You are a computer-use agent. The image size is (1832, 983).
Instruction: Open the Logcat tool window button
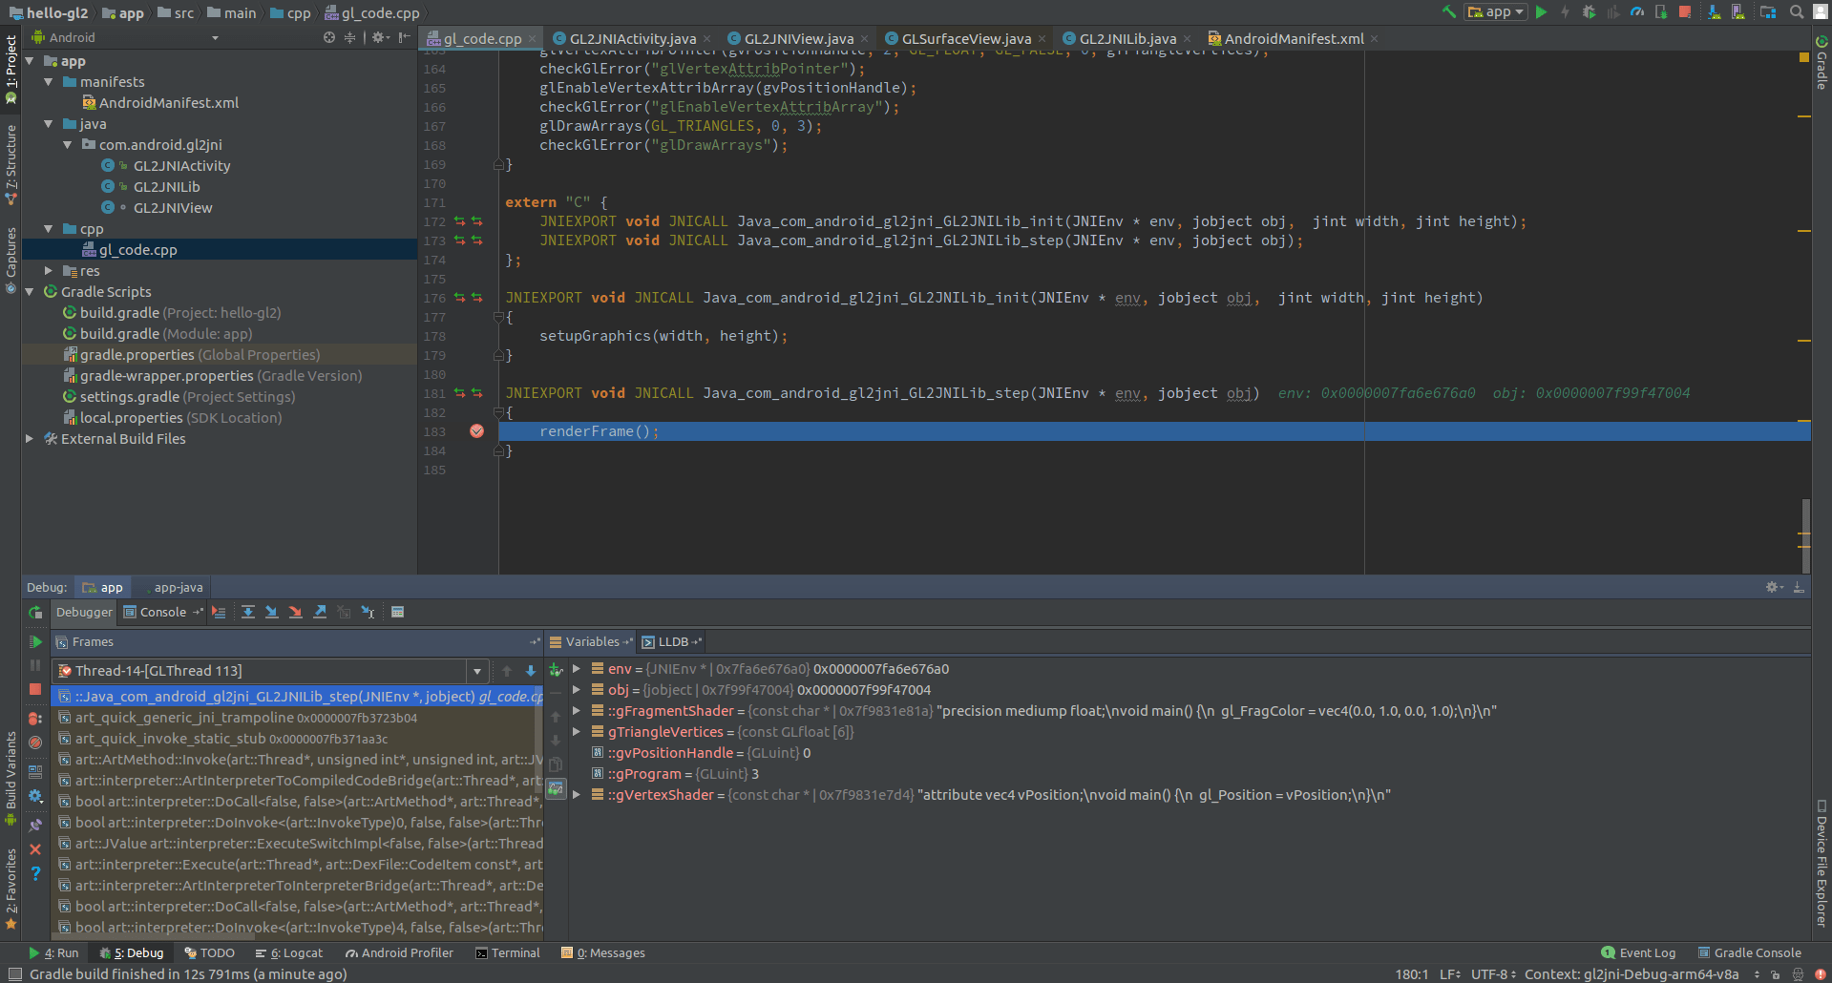coord(289,952)
